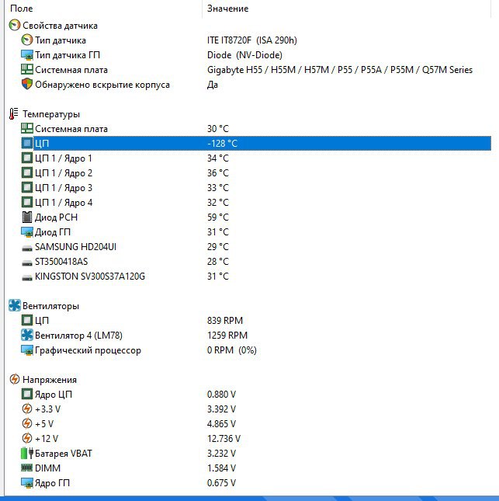Select the Свойства датчика group label
Screen dimensions: 499x501
pos(60,26)
